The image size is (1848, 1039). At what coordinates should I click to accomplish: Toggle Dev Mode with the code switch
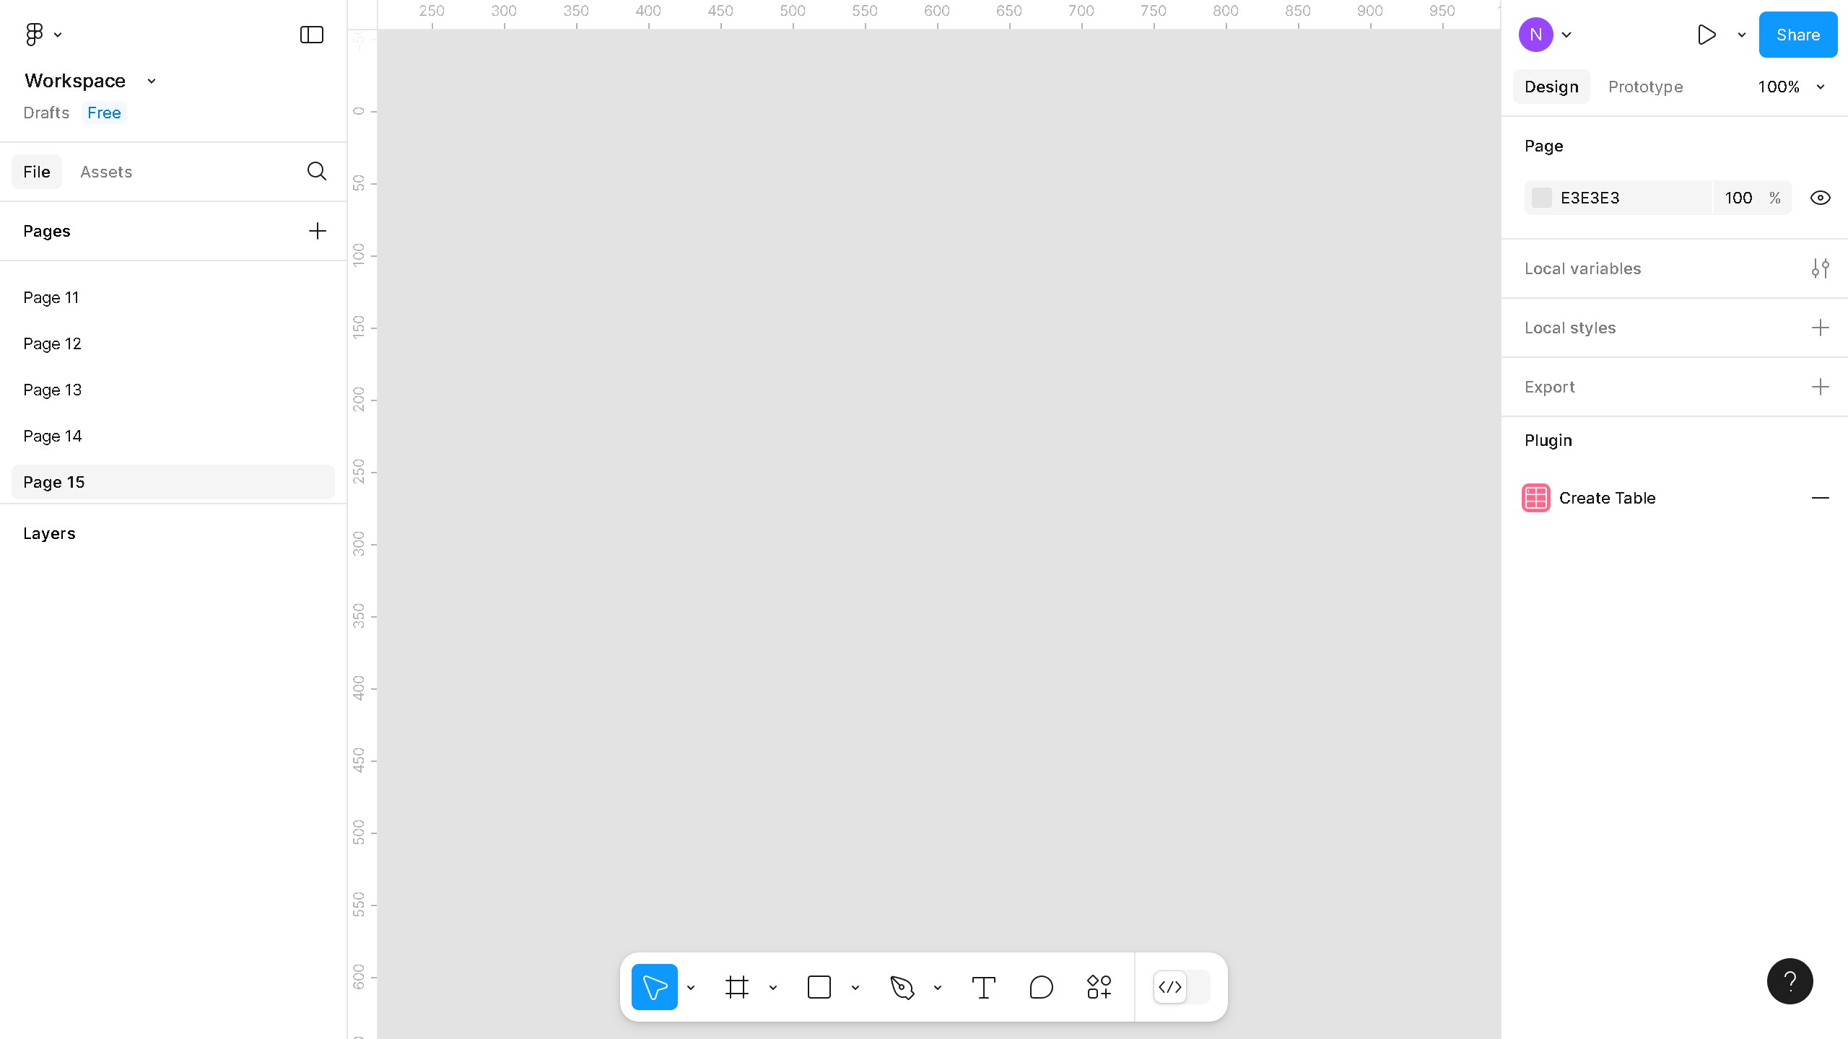click(1170, 987)
